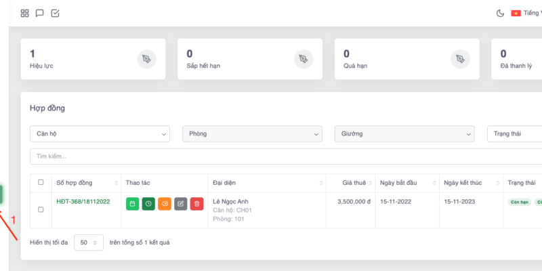
Task: Click the green calendar action button
Action: [x=132, y=203]
